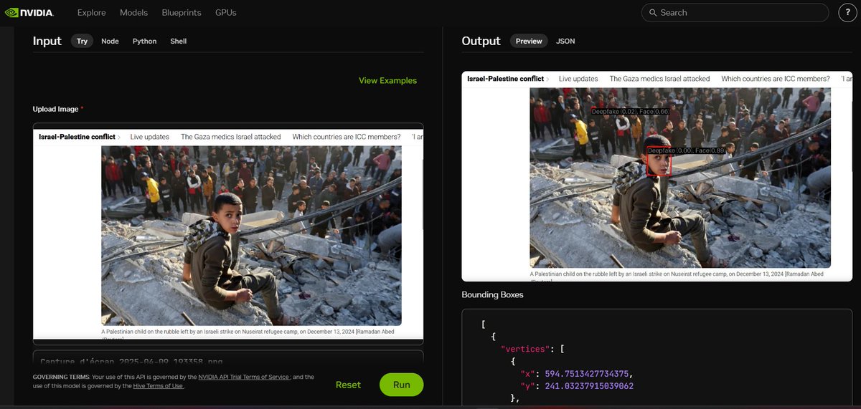Switch to the JSON output tab
This screenshot has width=861, height=409.
click(x=565, y=41)
